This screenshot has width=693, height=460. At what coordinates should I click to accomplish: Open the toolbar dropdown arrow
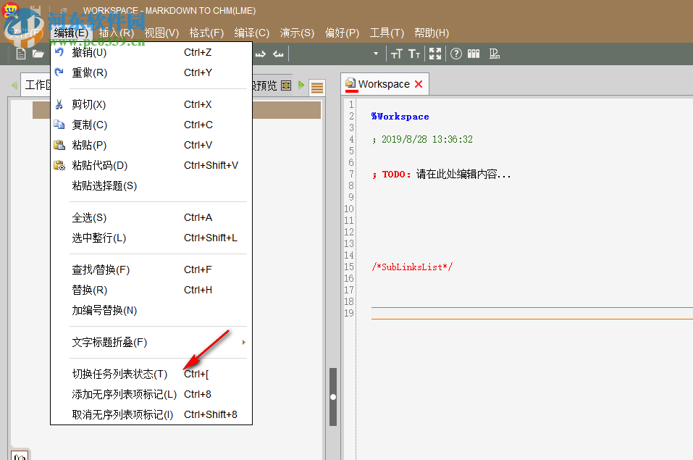point(375,53)
